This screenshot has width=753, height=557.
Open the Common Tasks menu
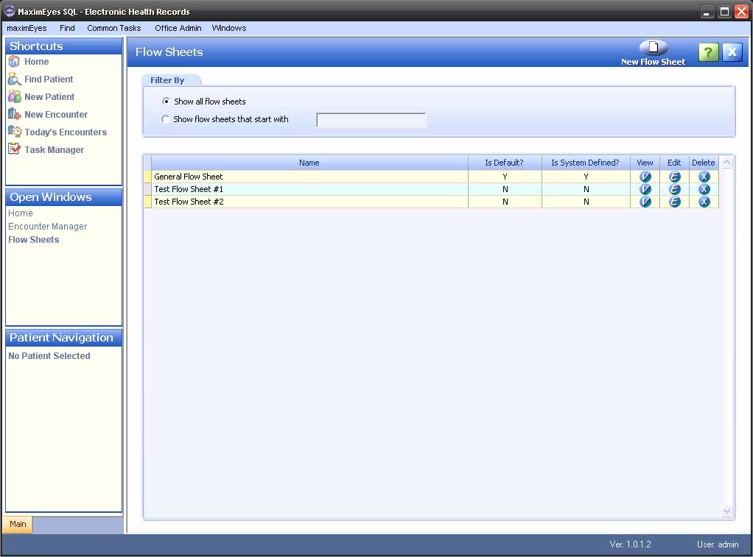(113, 28)
